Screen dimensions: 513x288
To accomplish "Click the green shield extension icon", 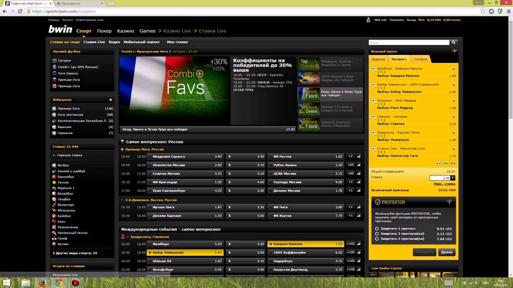I will click(500, 12).
